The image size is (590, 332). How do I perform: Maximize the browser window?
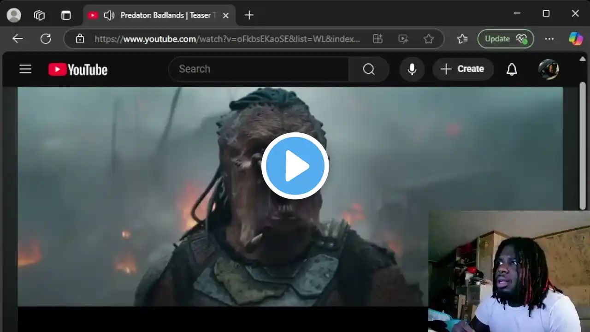click(x=546, y=14)
